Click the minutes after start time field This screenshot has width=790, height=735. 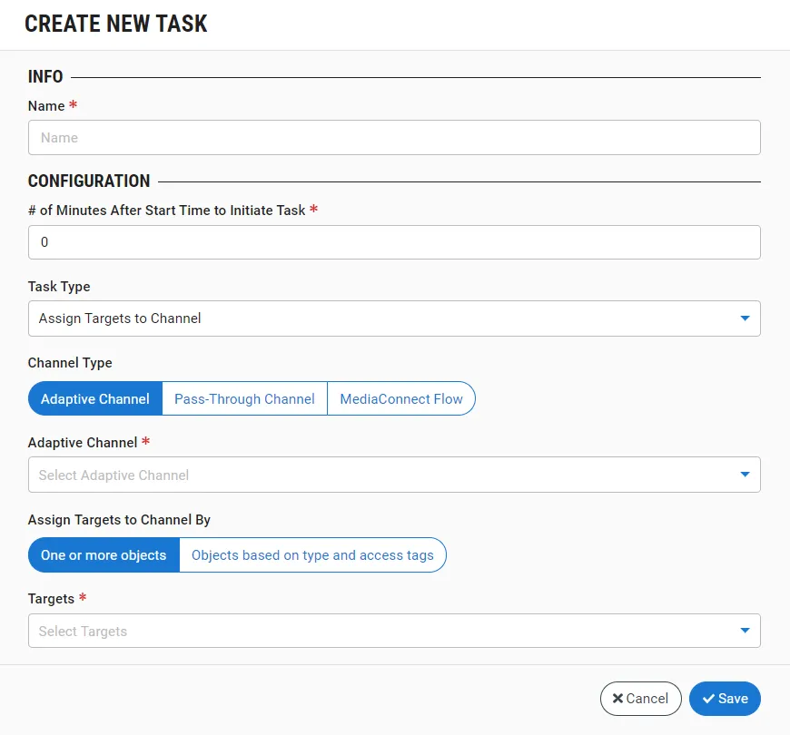[394, 242]
